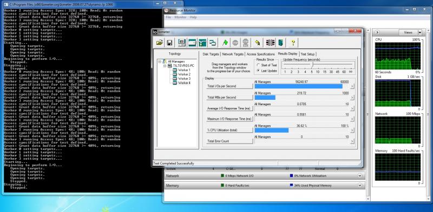Switch to the Network Targets tab
This screenshot has height=212, width=433.
[233, 54]
